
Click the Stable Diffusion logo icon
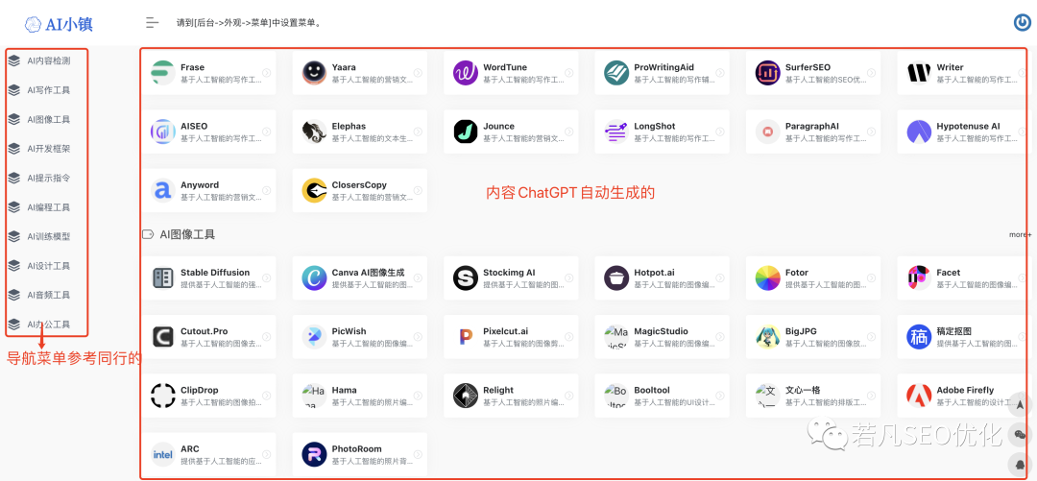162,277
